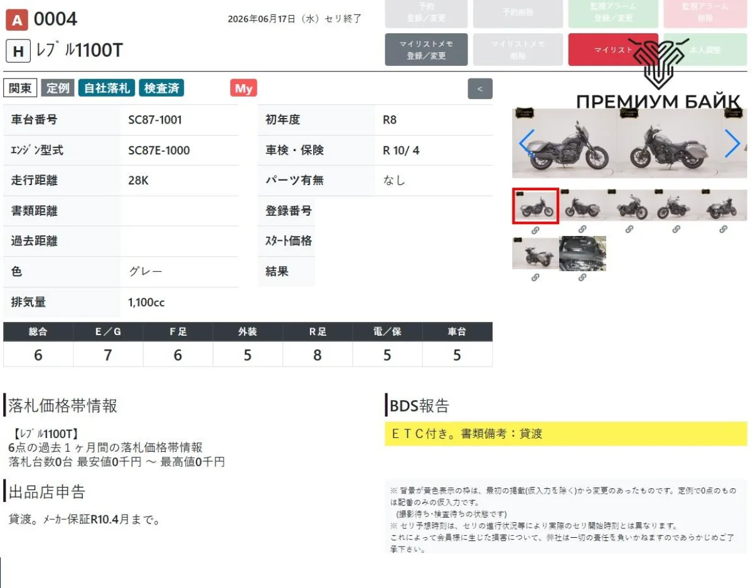Click the 検査済 tag

click(162, 88)
